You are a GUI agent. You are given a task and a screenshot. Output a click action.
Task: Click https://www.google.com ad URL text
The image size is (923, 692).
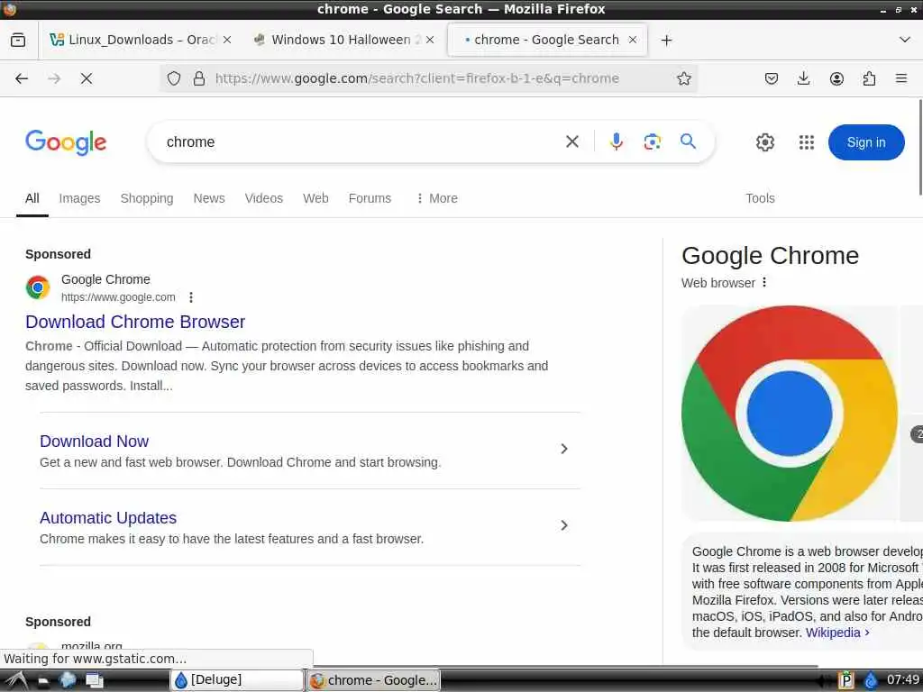118,297
